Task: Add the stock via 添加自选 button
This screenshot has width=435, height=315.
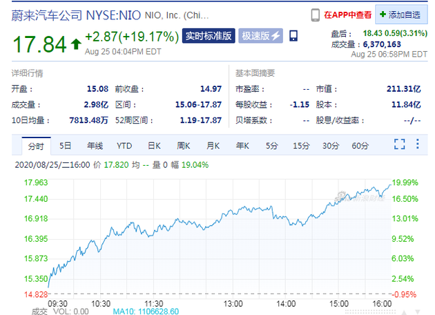Action: 401,15
